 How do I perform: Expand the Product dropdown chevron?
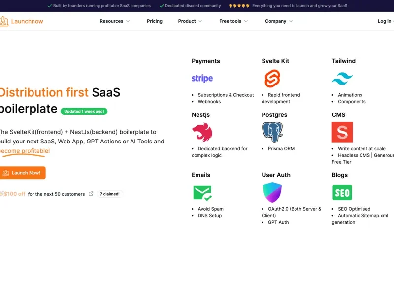tap(200, 21)
